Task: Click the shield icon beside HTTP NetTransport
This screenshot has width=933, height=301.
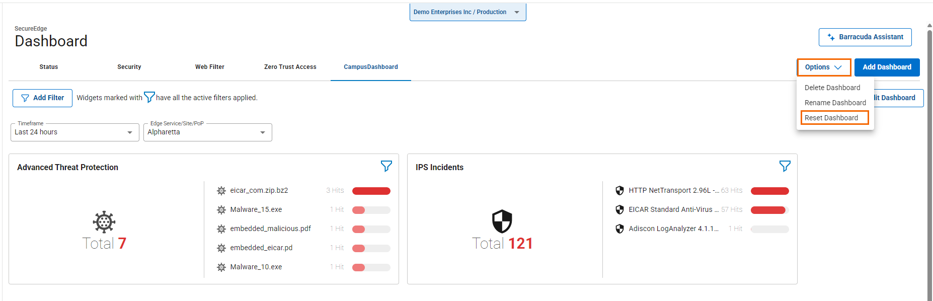Action: (x=619, y=191)
